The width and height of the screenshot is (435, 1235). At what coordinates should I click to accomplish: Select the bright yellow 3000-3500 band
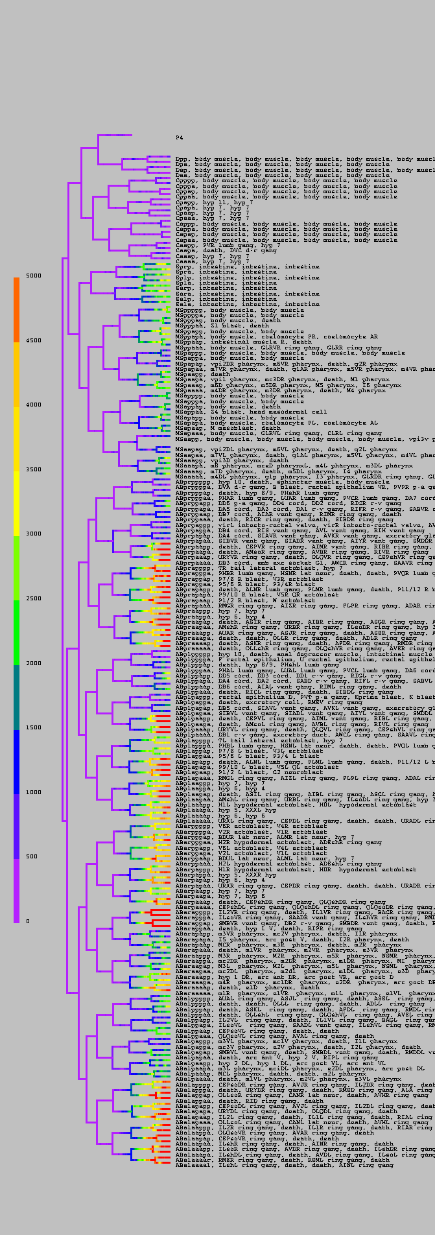[x=17, y=504]
